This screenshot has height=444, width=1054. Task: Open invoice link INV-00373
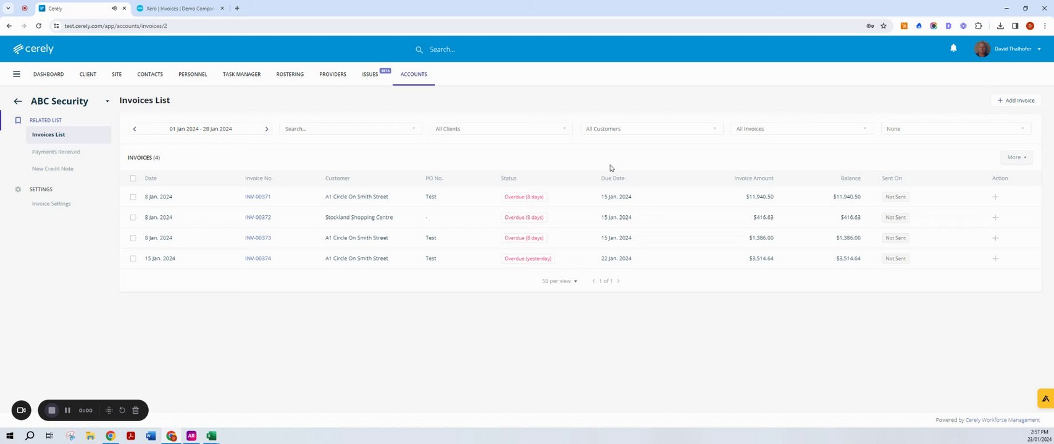pyautogui.click(x=258, y=237)
